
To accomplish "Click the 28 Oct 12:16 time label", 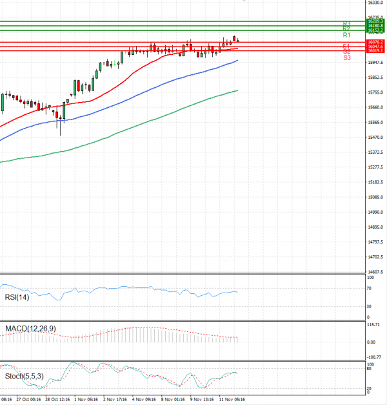I will coord(57,400).
